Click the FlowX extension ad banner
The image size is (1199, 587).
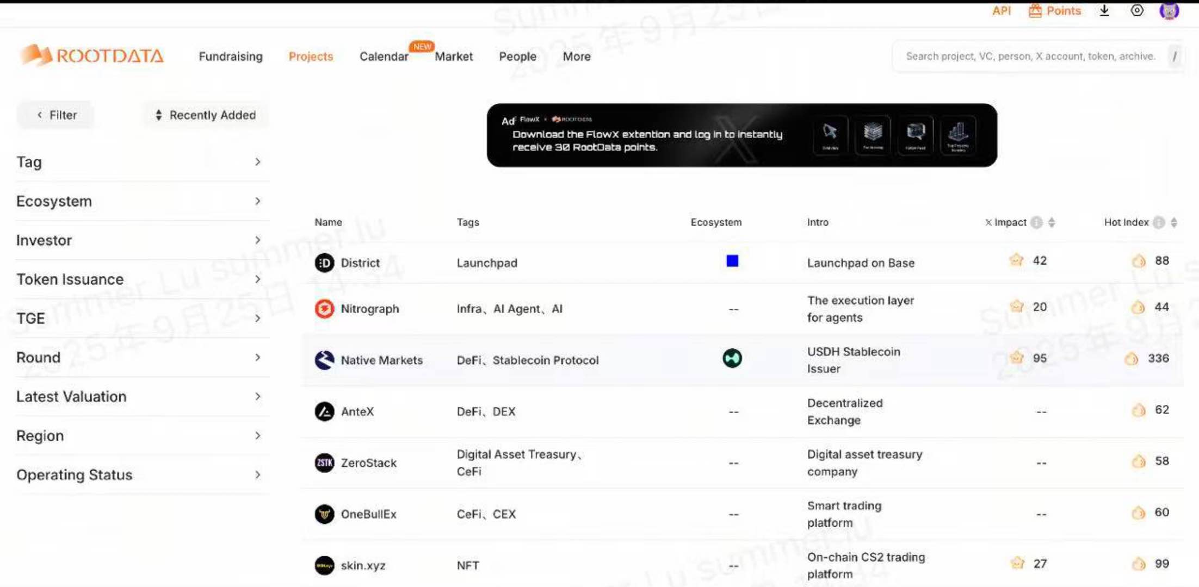742,135
